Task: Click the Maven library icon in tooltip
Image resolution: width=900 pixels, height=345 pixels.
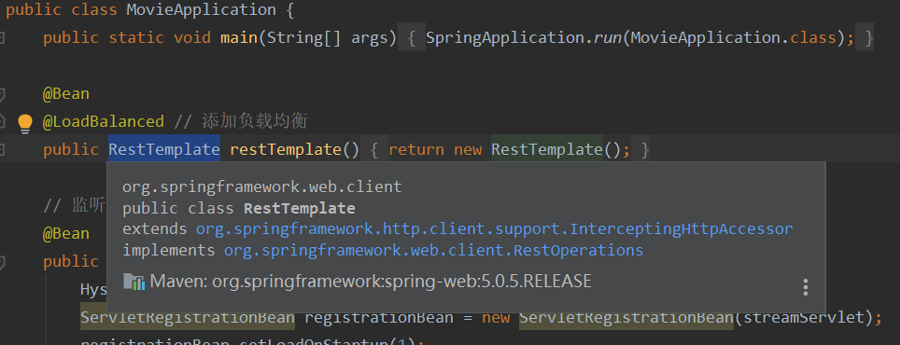Action: tap(134, 282)
